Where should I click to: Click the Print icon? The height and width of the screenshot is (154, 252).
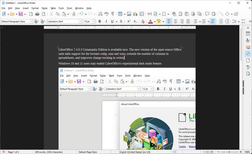(37, 14)
